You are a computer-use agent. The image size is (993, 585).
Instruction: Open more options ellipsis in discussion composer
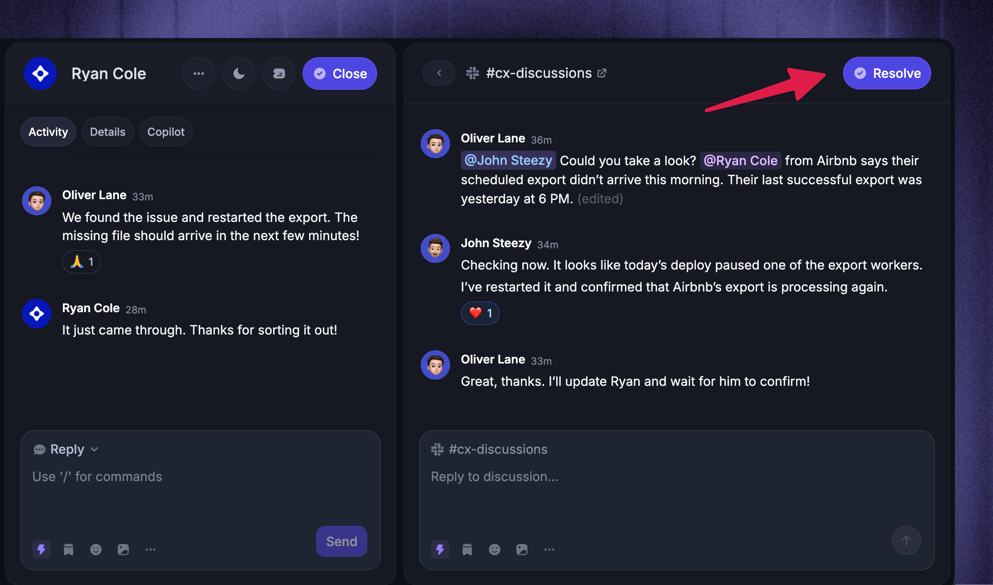(549, 549)
